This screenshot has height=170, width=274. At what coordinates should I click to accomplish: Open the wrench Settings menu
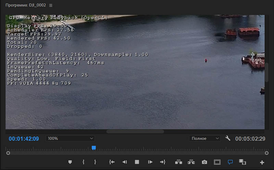pyautogui.click(x=228, y=139)
